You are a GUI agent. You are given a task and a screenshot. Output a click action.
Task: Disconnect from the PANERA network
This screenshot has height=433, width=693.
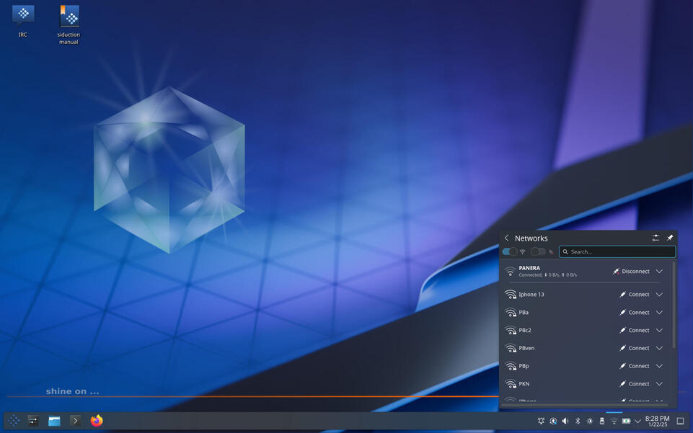[631, 272]
